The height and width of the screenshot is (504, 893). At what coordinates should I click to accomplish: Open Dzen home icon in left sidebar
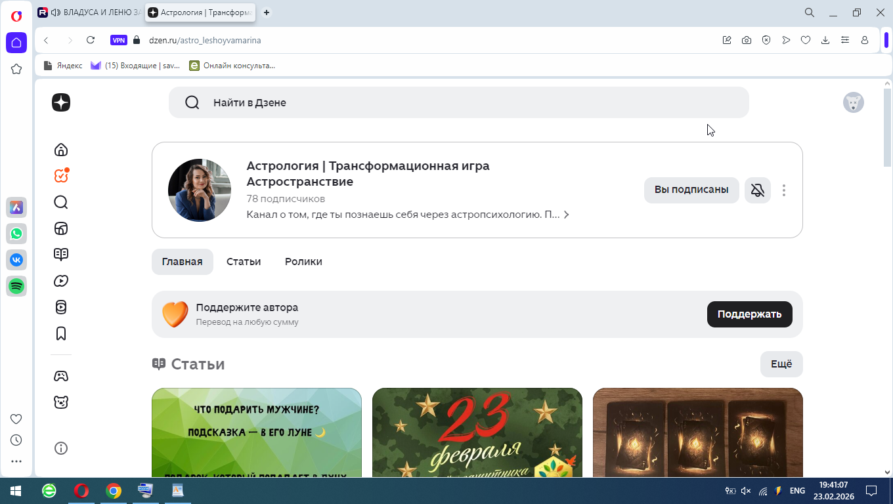pyautogui.click(x=61, y=150)
